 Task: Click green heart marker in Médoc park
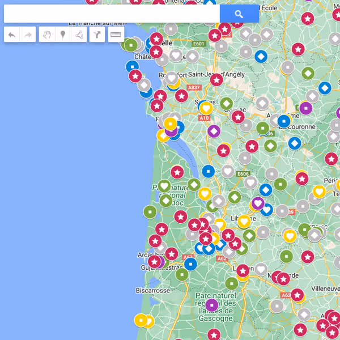pyautogui.click(x=164, y=186)
